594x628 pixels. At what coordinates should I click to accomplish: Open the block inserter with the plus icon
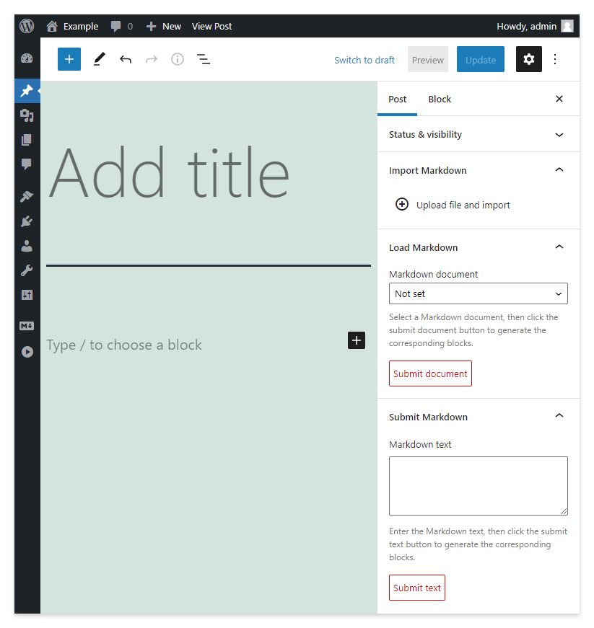[x=69, y=59]
